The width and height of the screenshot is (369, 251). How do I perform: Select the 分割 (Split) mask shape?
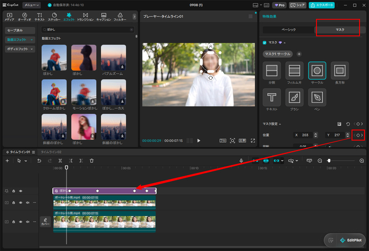(272, 71)
